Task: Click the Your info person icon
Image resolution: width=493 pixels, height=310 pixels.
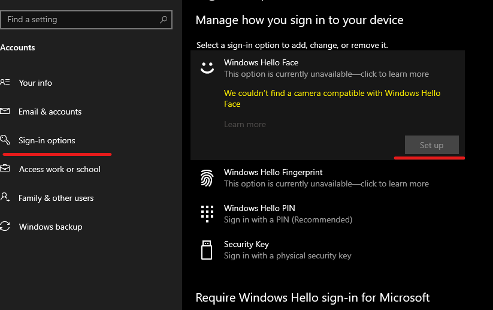Action: pyautogui.click(x=5, y=83)
